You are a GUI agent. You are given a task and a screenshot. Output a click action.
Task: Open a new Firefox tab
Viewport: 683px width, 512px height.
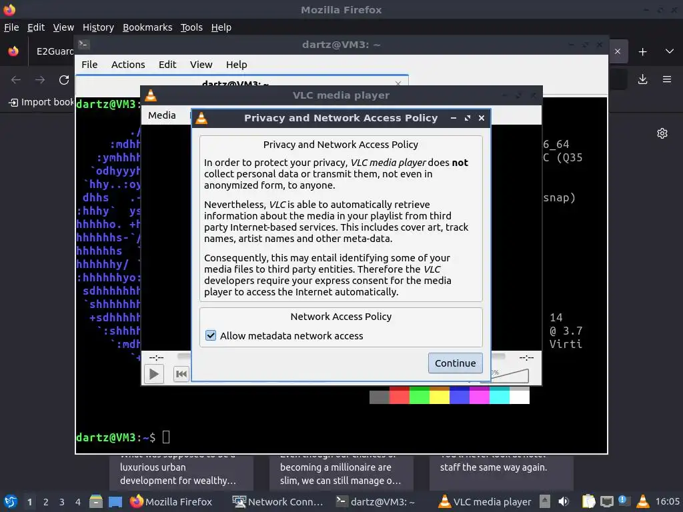pyautogui.click(x=642, y=52)
